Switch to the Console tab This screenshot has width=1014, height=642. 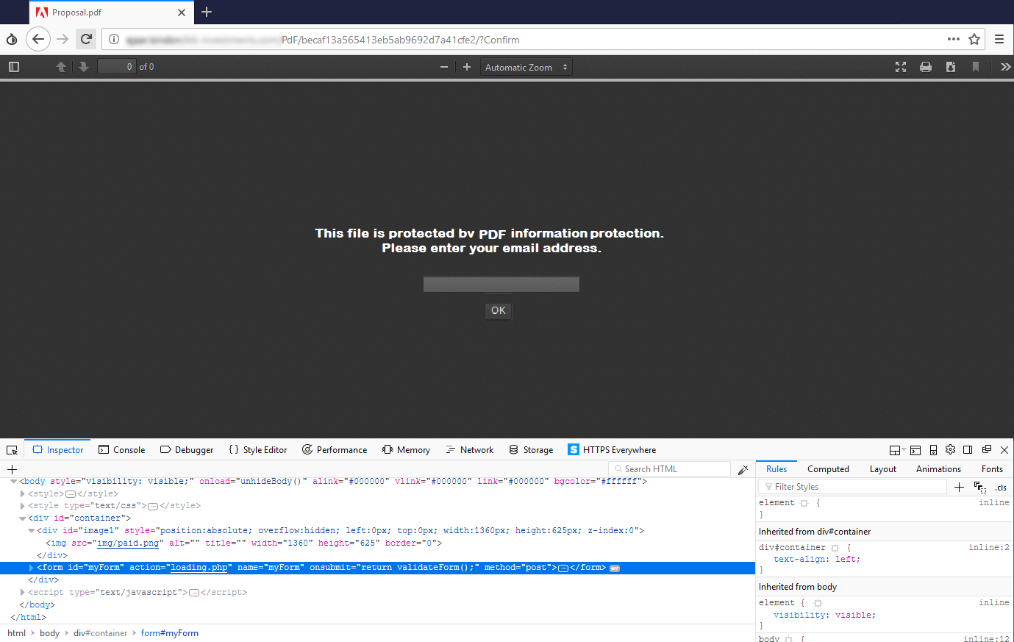[122, 450]
